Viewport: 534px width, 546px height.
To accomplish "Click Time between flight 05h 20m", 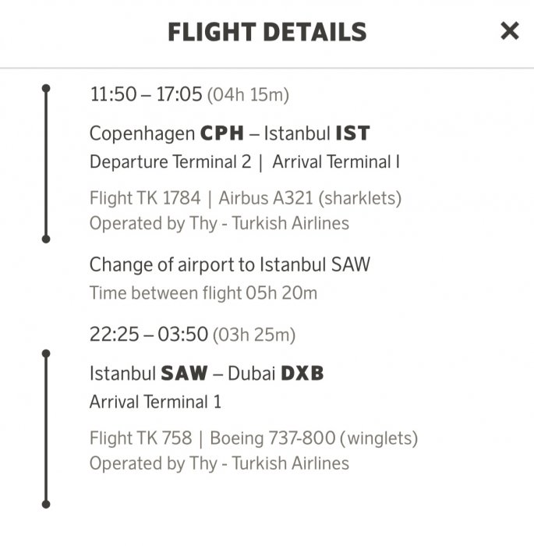I will [203, 293].
